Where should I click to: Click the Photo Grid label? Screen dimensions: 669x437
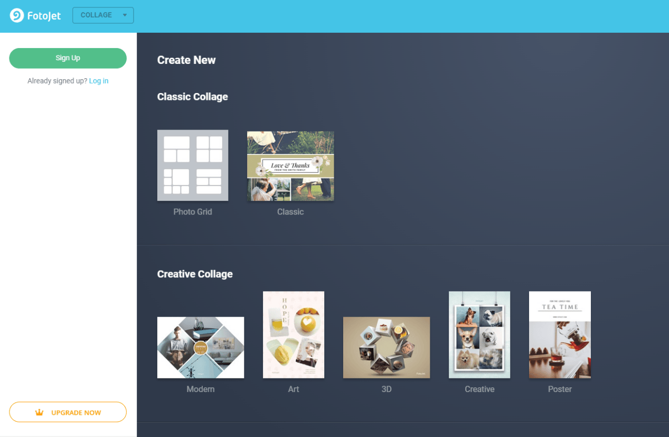click(x=193, y=212)
